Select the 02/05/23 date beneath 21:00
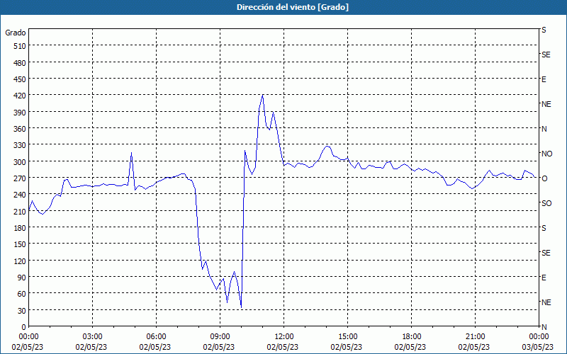The height and width of the screenshot is (354, 567). pyautogui.click(x=474, y=347)
